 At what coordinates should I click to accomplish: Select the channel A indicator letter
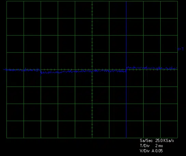pos(153,151)
